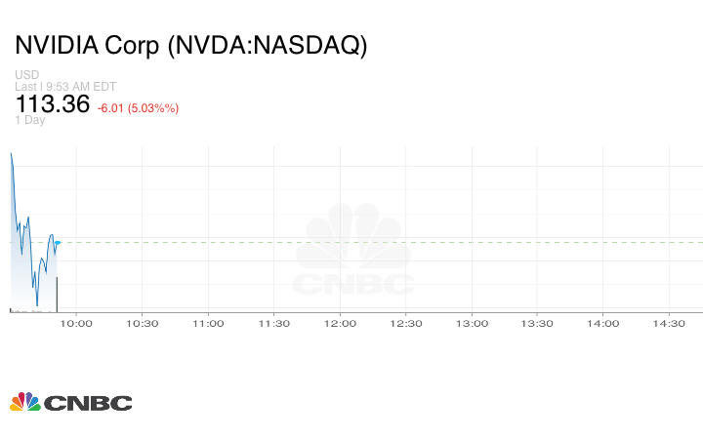The image size is (703, 439).
Task: Click the CNBC peacock icon at bottom left
Action: point(24,402)
